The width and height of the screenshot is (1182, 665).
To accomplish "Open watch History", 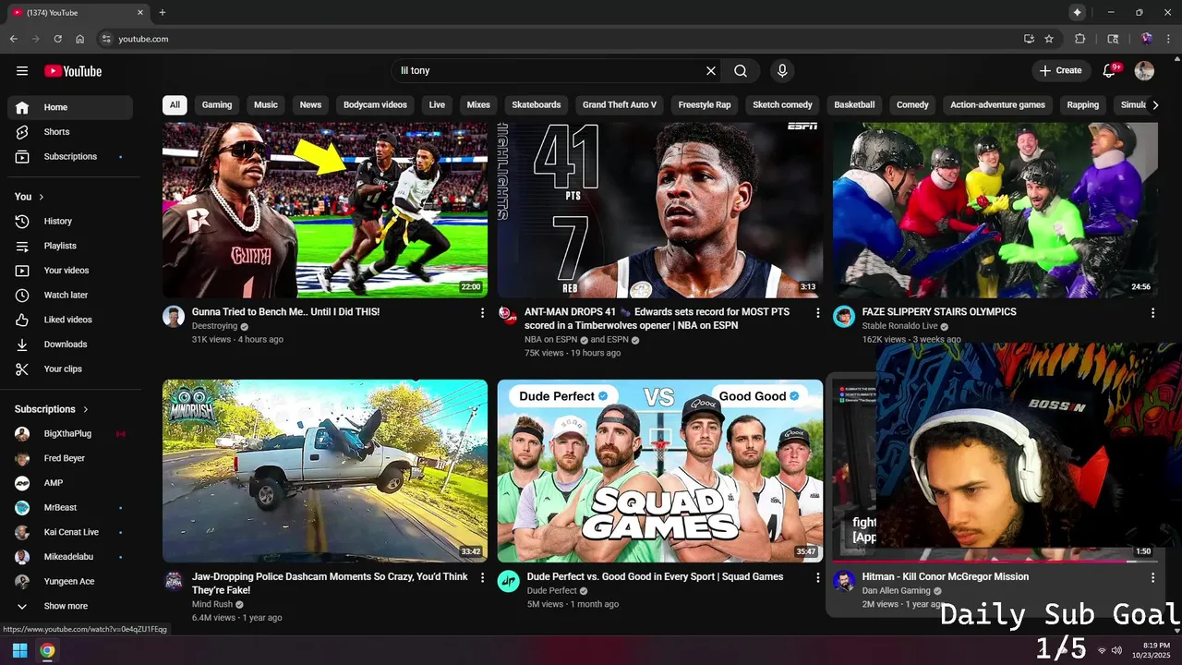I will (x=70, y=222).
